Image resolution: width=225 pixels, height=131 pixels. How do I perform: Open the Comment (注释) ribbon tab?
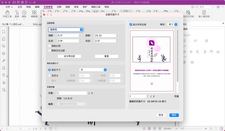coord(58,7)
